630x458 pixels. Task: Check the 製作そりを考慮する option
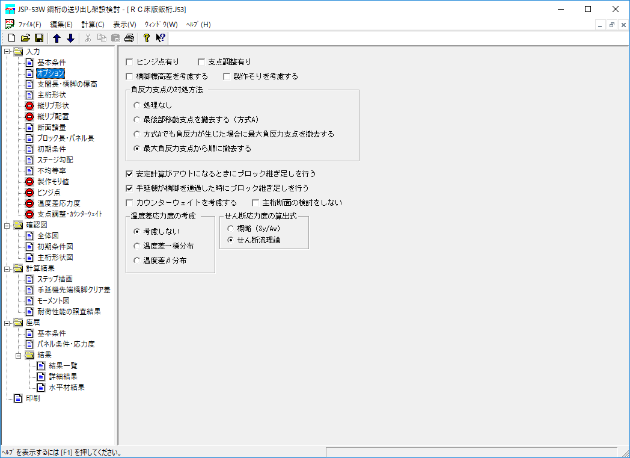(227, 76)
